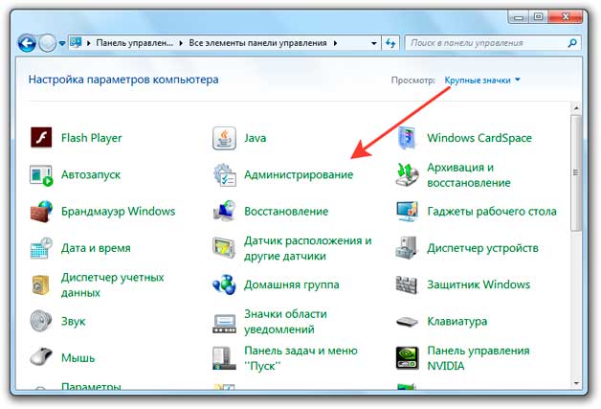Open the Администрирование link
This screenshot has width=601, height=409.
pos(299,175)
